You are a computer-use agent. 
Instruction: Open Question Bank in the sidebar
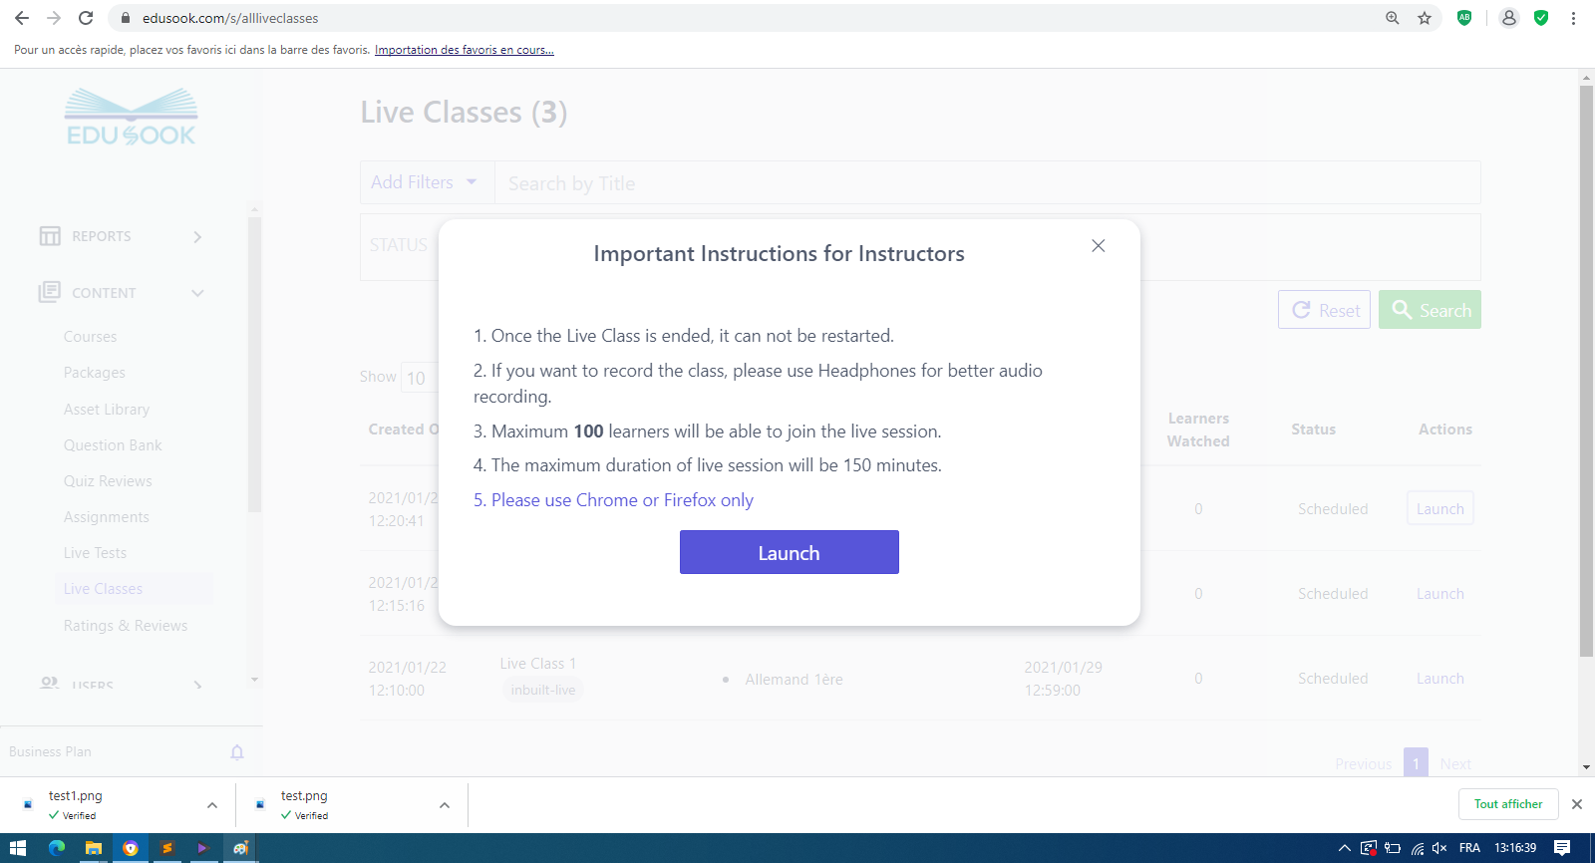point(113,445)
